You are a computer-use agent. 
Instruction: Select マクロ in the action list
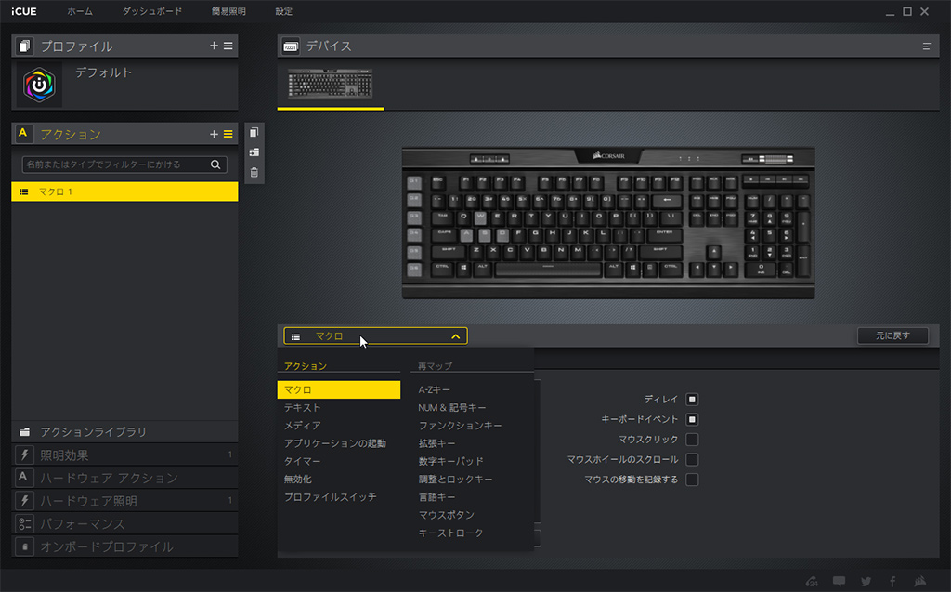click(338, 389)
